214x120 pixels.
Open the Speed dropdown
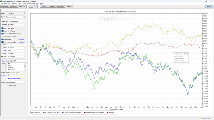pos(15,73)
